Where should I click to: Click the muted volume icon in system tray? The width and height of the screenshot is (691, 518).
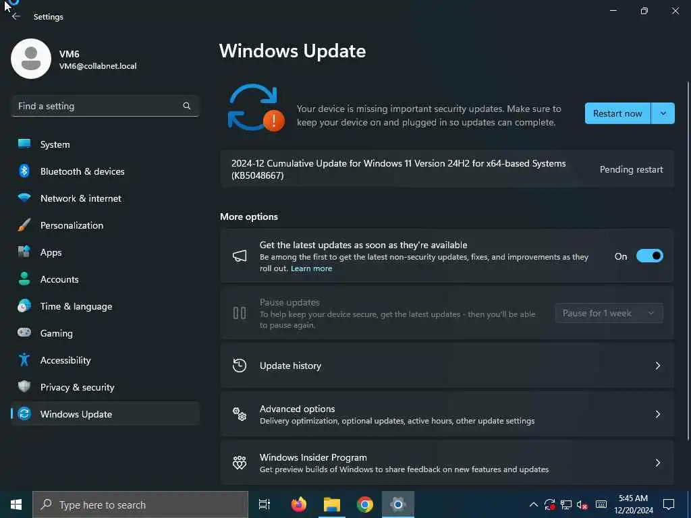582,505
